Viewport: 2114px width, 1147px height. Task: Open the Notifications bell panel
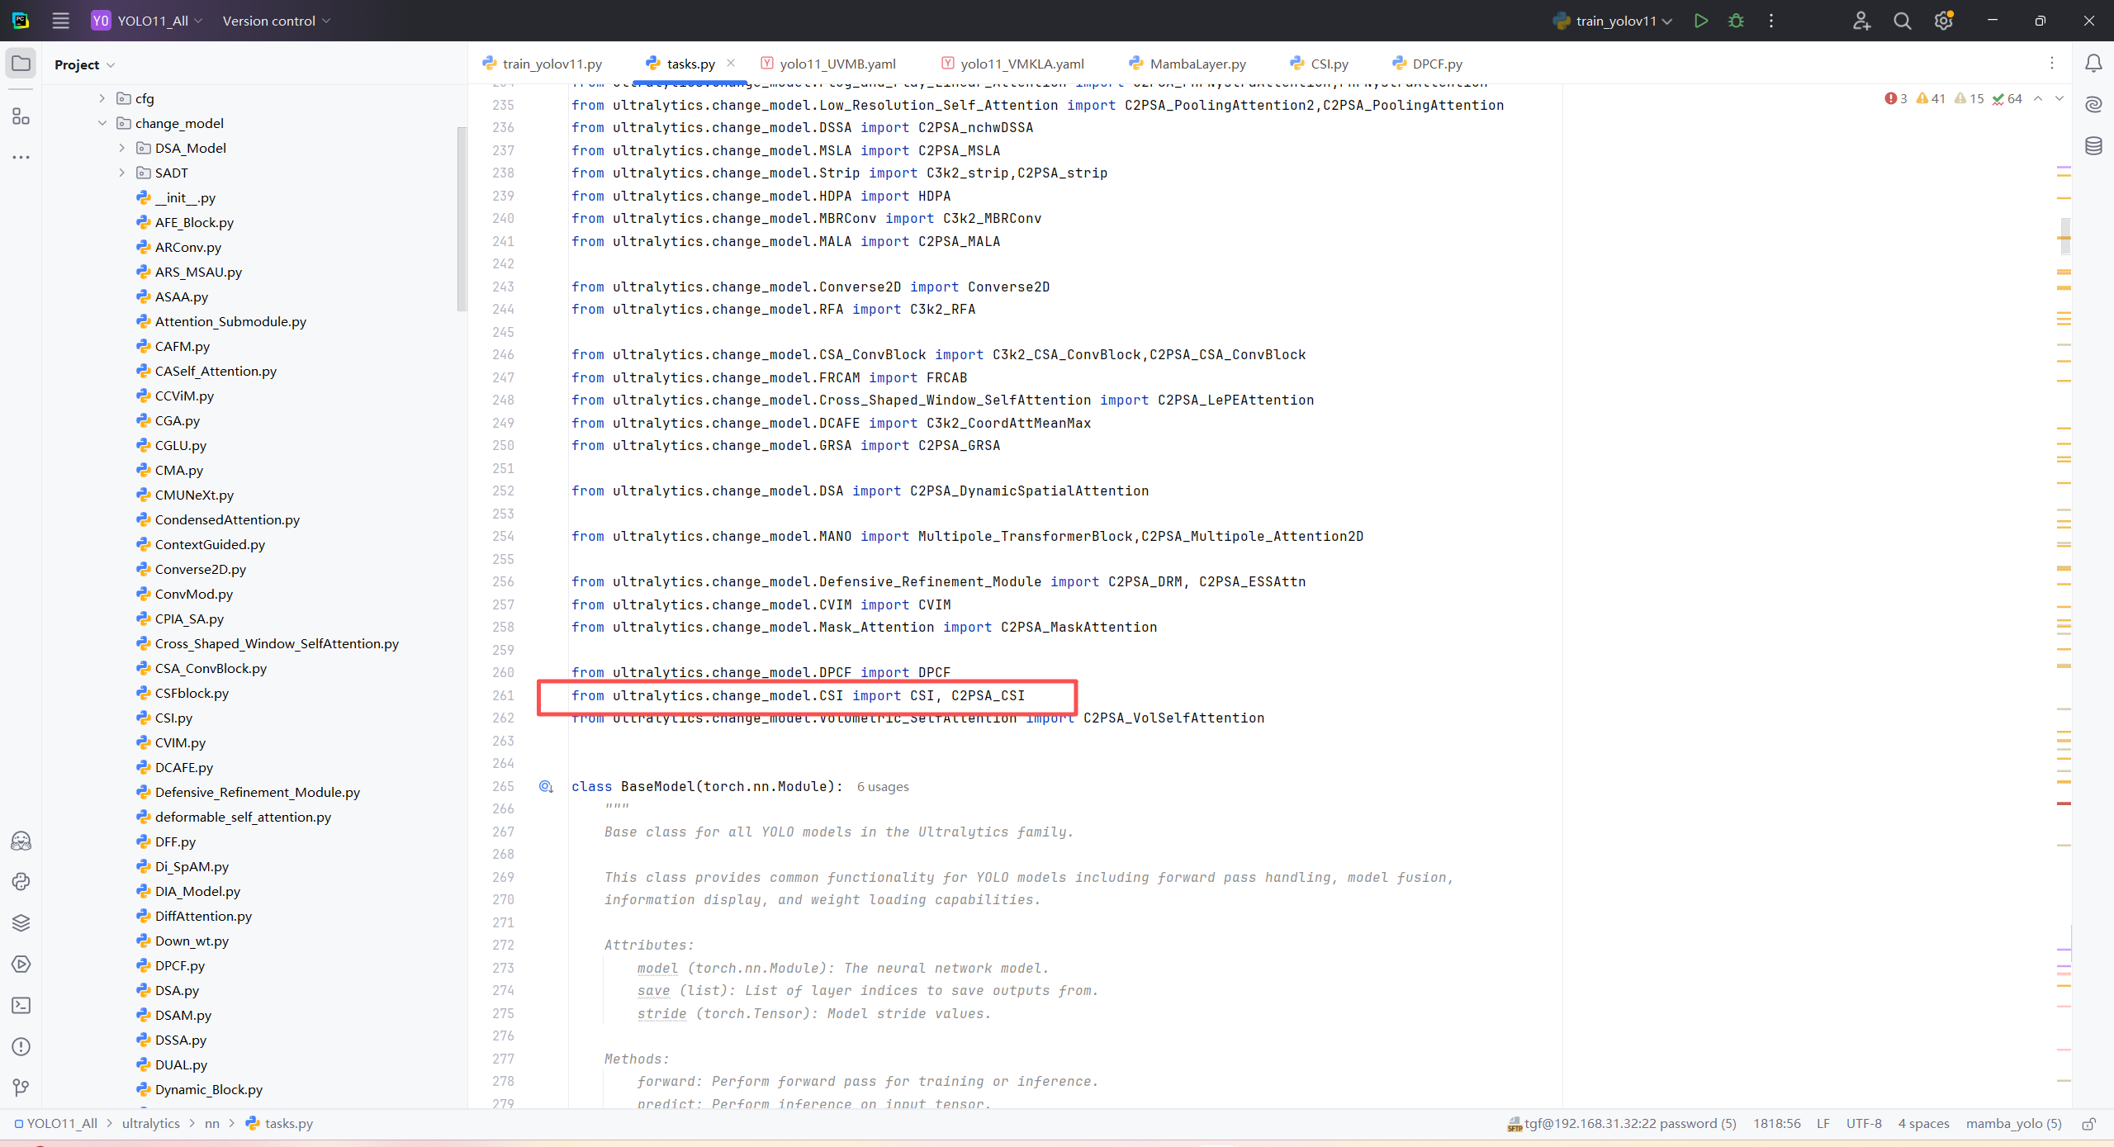click(2093, 64)
